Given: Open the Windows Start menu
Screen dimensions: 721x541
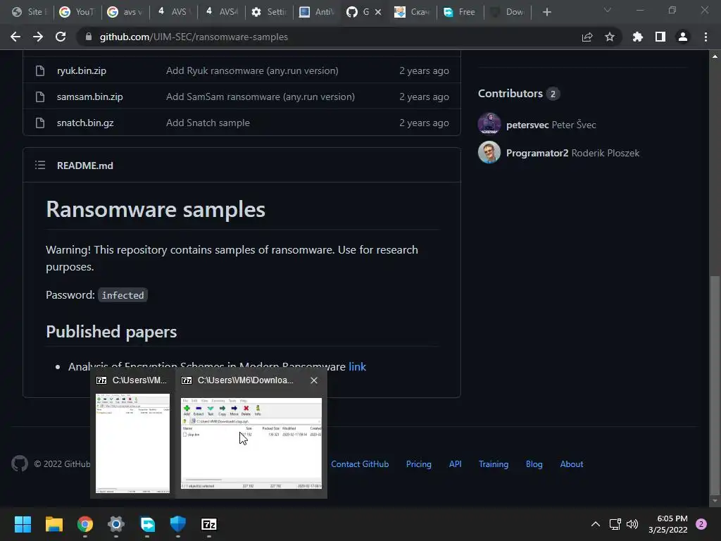Looking at the screenshot, I should pyautogui.click(x=23, y=524).
